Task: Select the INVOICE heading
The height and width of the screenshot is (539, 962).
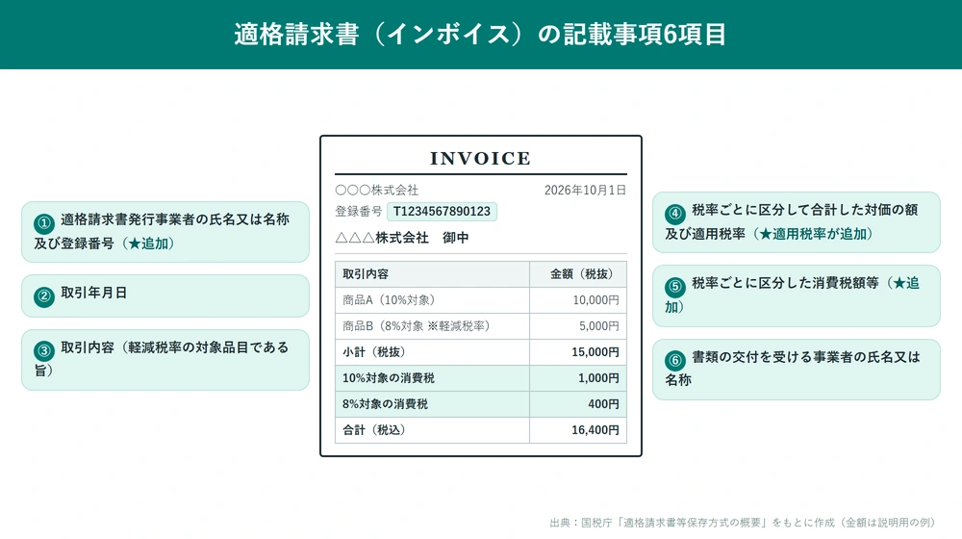Action: (x=480, y=159)
